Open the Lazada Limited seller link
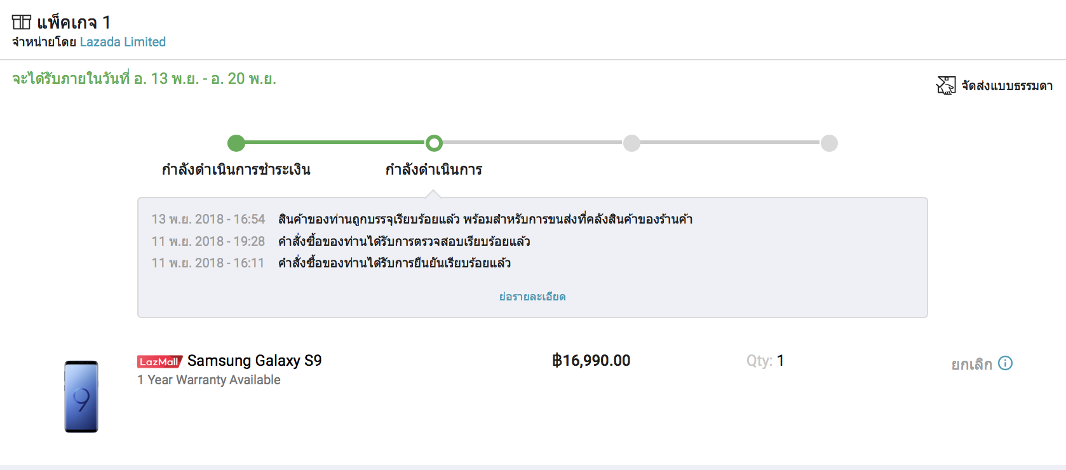The image size is (1066, 470). [x=123, y=42]
